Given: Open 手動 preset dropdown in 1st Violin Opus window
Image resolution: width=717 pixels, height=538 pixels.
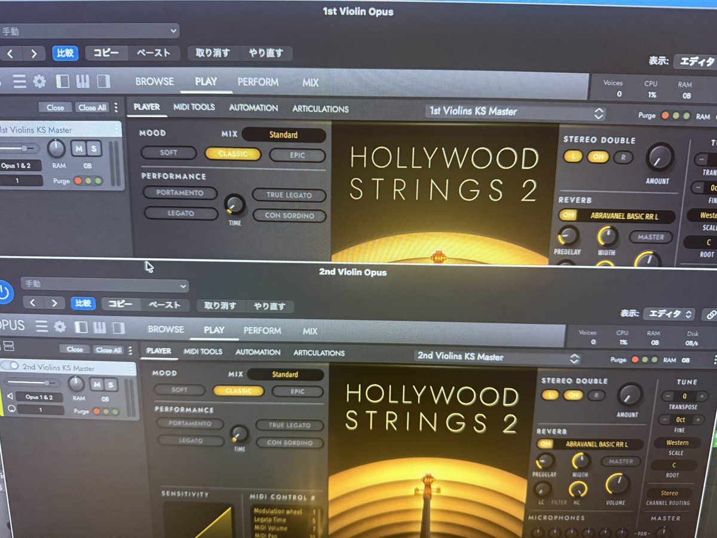Looking at the screenshot, I should 90,30.
